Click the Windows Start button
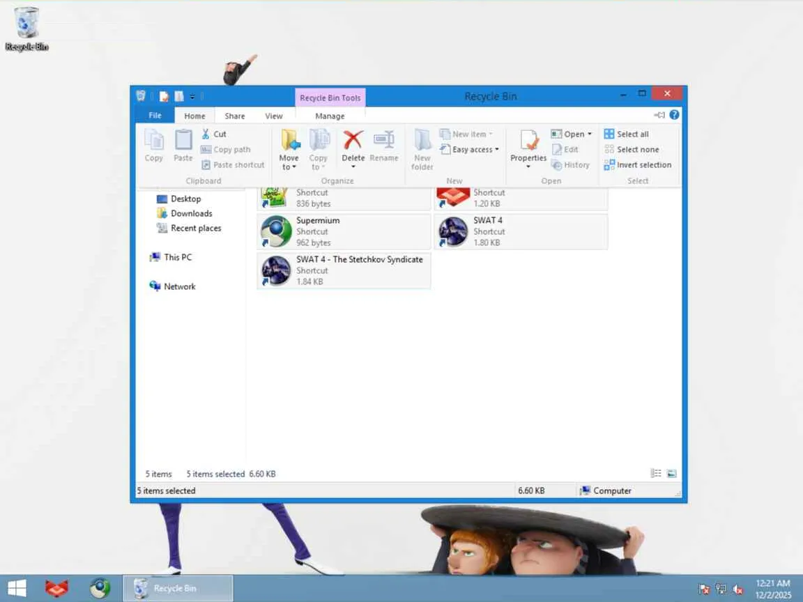The height and width of the screenshot is (602, 803). click(17, 588)
